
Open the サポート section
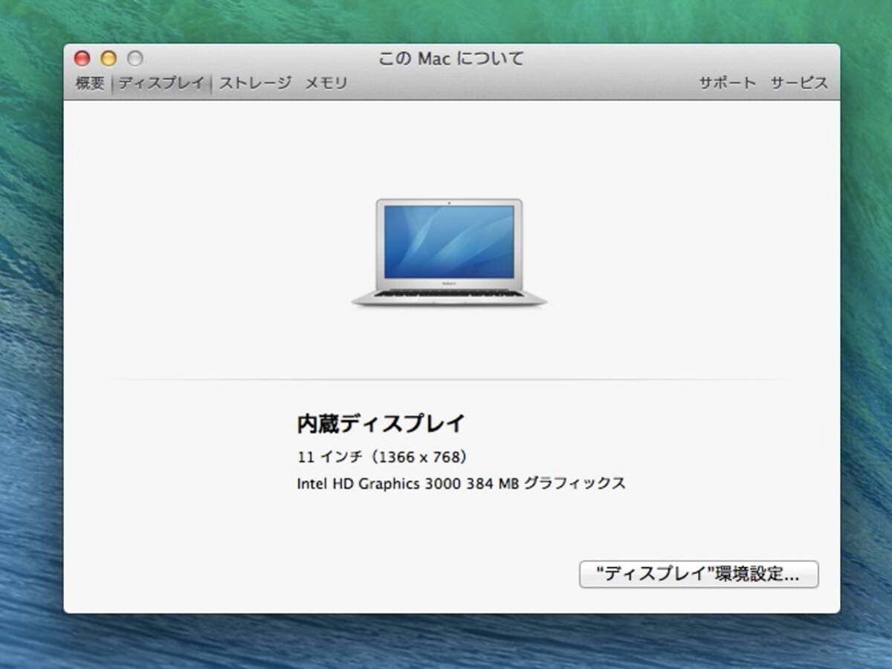727,83
